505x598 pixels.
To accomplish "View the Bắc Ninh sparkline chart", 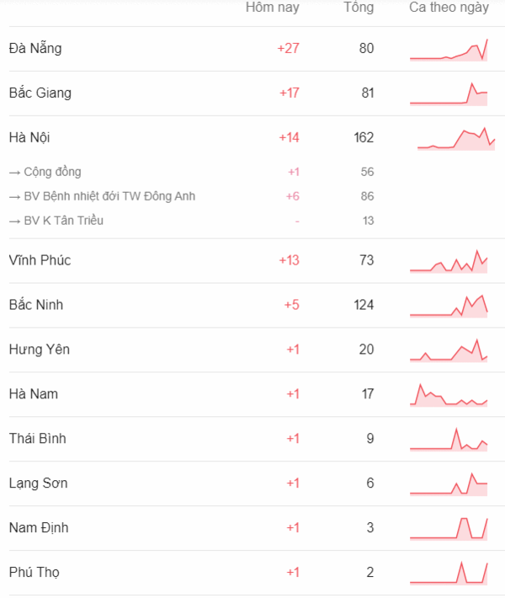I will click(x=449, y=306).
